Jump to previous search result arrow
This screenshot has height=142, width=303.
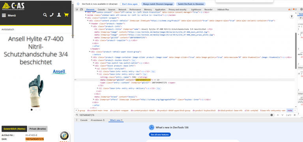coord(277,115)
